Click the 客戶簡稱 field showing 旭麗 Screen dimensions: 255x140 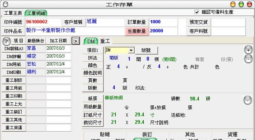pyautogui.click(x=105, y=22)
